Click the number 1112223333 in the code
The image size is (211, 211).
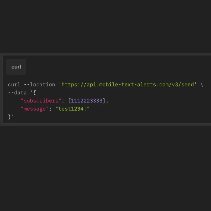point(87,101)
